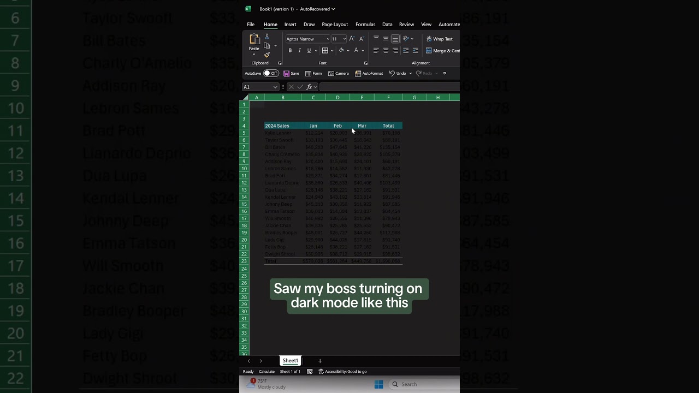Open the Form tool in Quick Access Toolbar
This screenshot has width=699, height=393.
coord(313,73)
